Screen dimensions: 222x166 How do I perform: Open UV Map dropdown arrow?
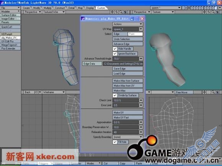(x=141, y=29)
